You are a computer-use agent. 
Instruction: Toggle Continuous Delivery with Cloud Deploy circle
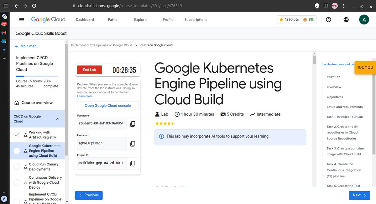click(17, 182)
